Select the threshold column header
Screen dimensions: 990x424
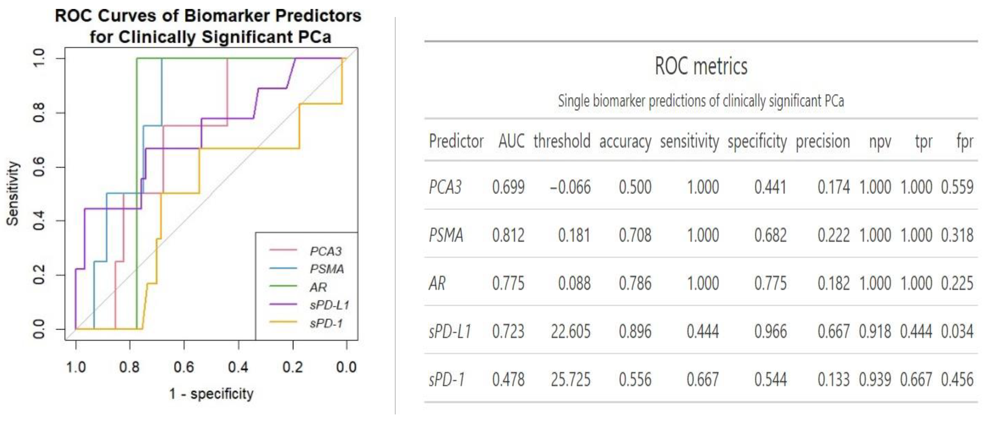562,141
